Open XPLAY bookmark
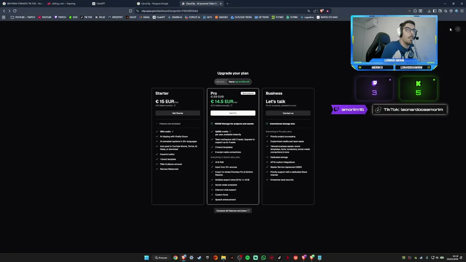This screenshot has height=262, width=466. 100,17
